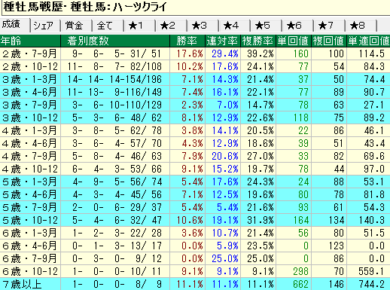This screenshot has width=390, height=290.
Task: Select the 4歳・4-6月 row label
Action: pyautogui.click(x=30, y=143)
